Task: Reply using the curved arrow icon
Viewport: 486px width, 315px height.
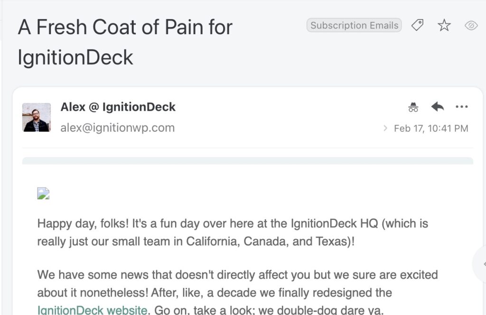Action: point(437,107)
